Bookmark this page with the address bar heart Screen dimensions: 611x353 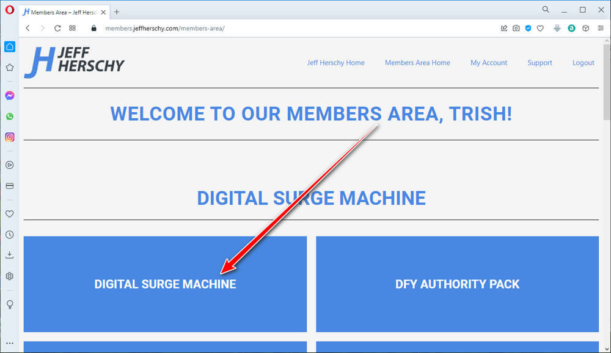click(x=540, y=28)
